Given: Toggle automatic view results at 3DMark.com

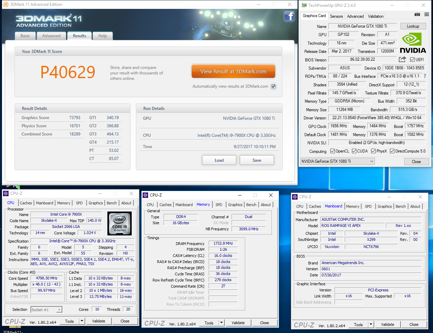Looking at the screenshot, I should (x=273, y=86).
